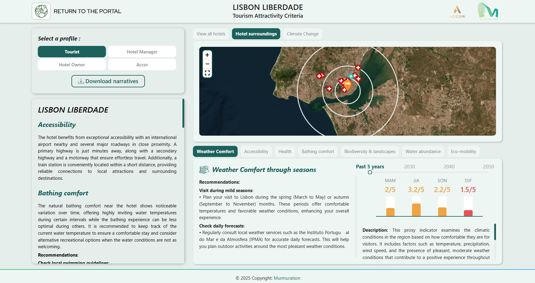
Task: Select the Accor profile
Action: (x=142, y=65)
